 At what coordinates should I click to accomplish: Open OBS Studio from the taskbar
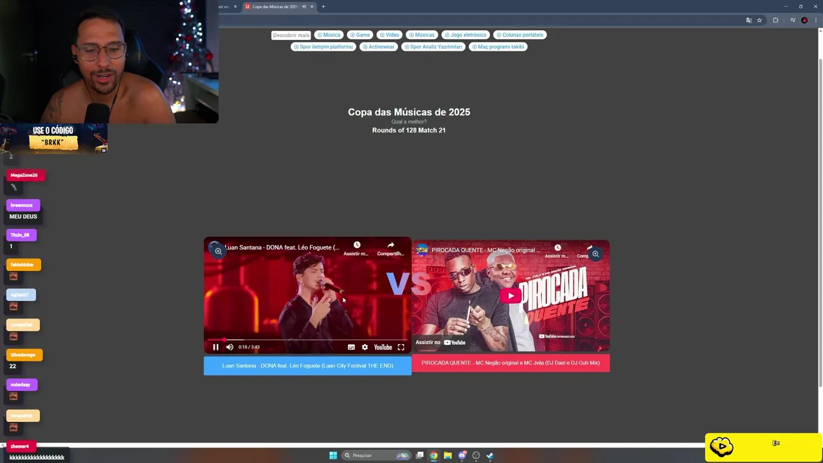tap(476, 455)
